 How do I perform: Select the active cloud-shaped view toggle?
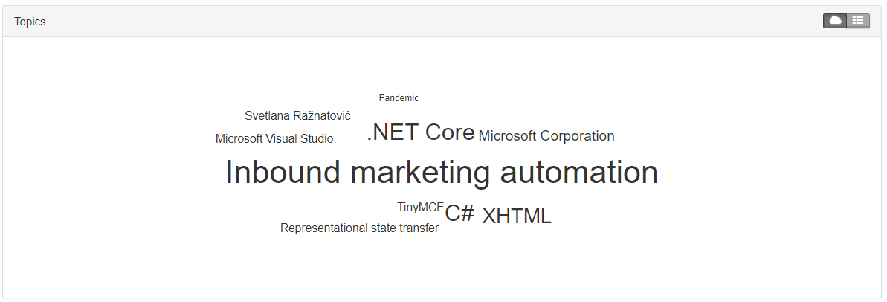(x=835, y=20)
